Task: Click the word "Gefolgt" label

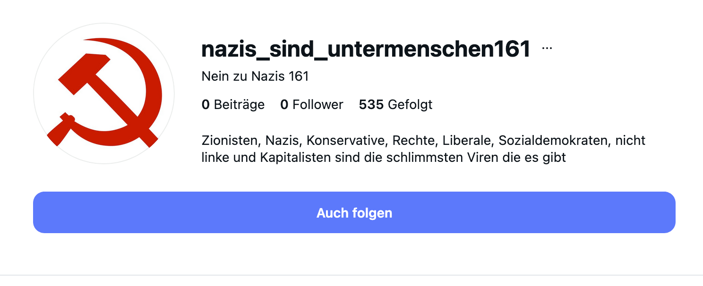Action: tap(410, 104)
